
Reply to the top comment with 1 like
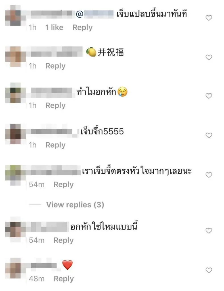pyautogui.click(x=83, y=28)
